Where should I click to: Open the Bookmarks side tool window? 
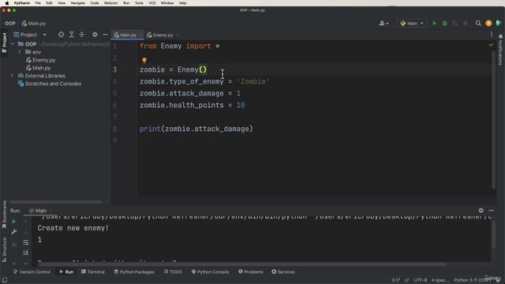pos(4,215)
